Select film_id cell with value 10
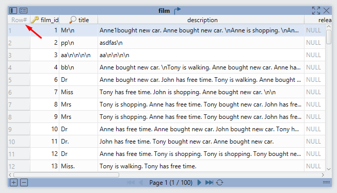Viewport: 337px width, 193px height. tap(45, 129)
